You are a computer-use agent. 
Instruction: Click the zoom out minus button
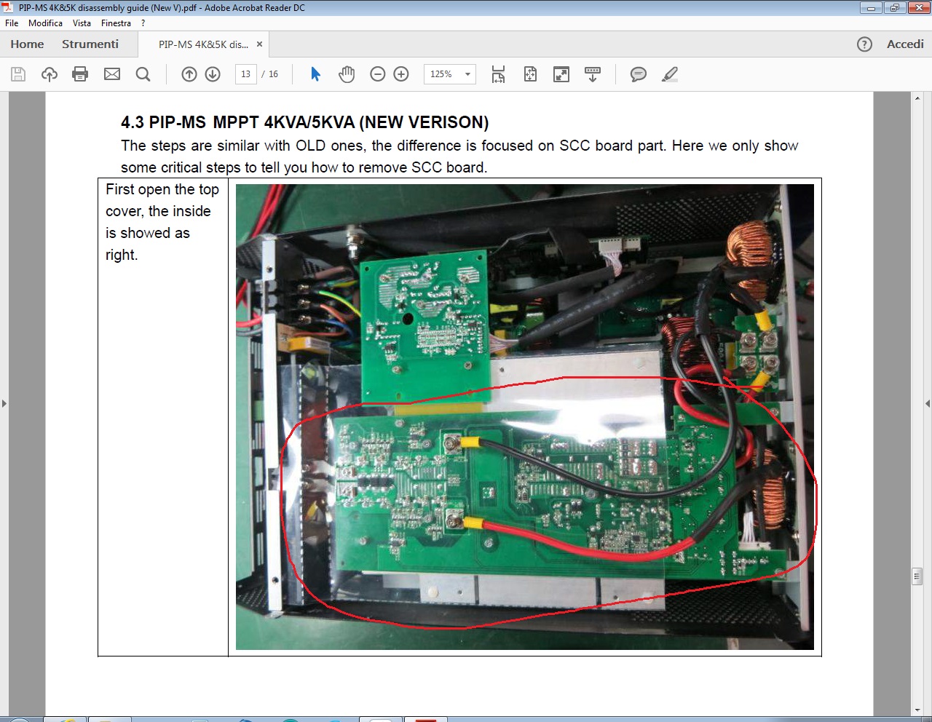(377, 74)
